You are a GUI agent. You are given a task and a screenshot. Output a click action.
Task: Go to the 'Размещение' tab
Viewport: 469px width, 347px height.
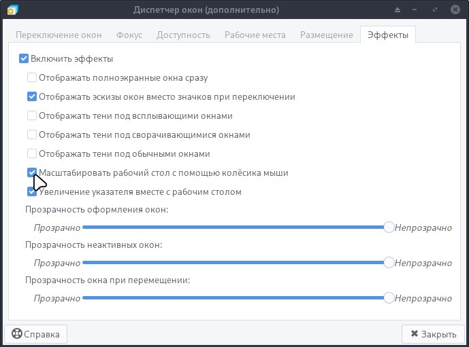coord(326,35)
